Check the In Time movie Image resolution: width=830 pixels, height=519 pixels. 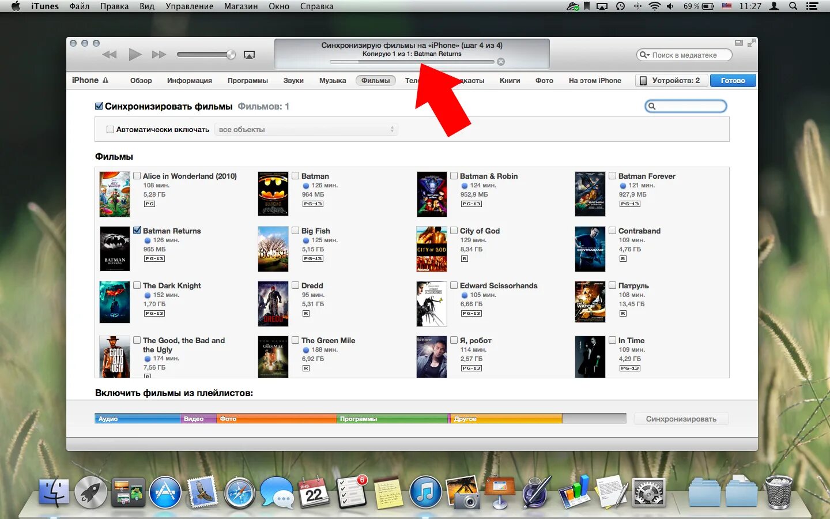[x=613, y=340]
